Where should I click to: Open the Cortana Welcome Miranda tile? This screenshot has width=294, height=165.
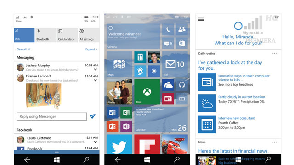133,37
